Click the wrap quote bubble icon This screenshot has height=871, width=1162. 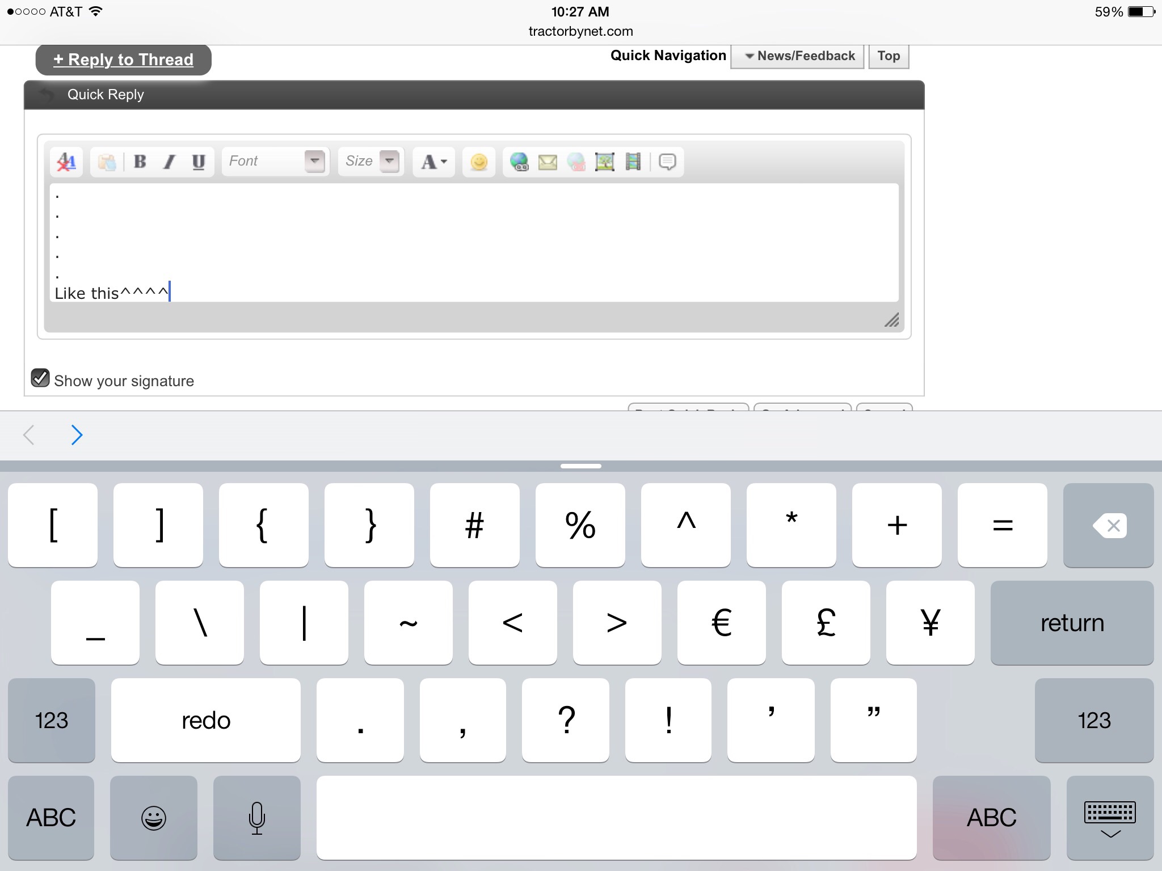[667, 162]
